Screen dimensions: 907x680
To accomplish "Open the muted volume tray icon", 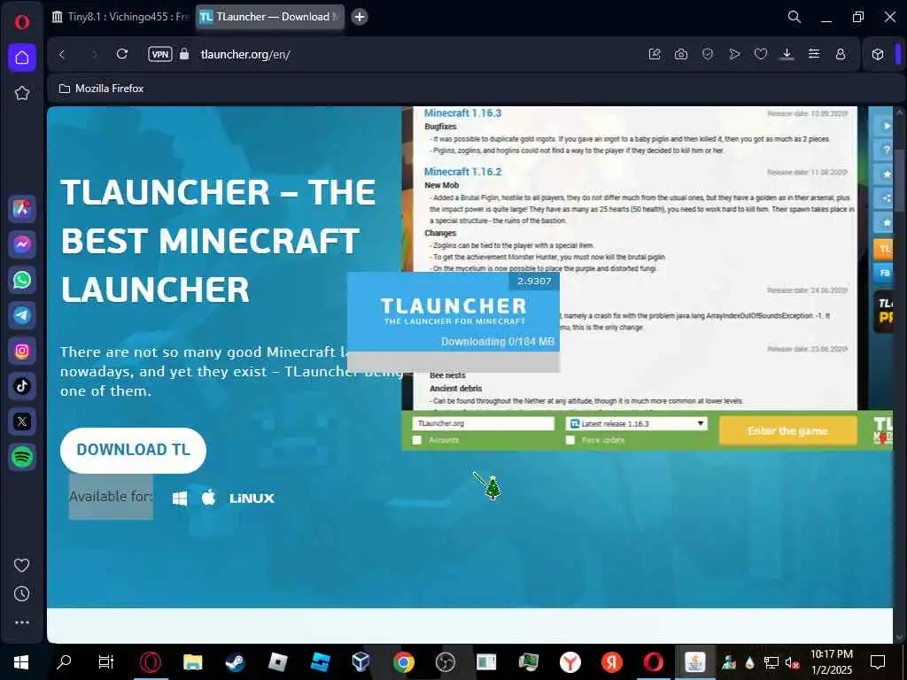I will coord(792,662).
